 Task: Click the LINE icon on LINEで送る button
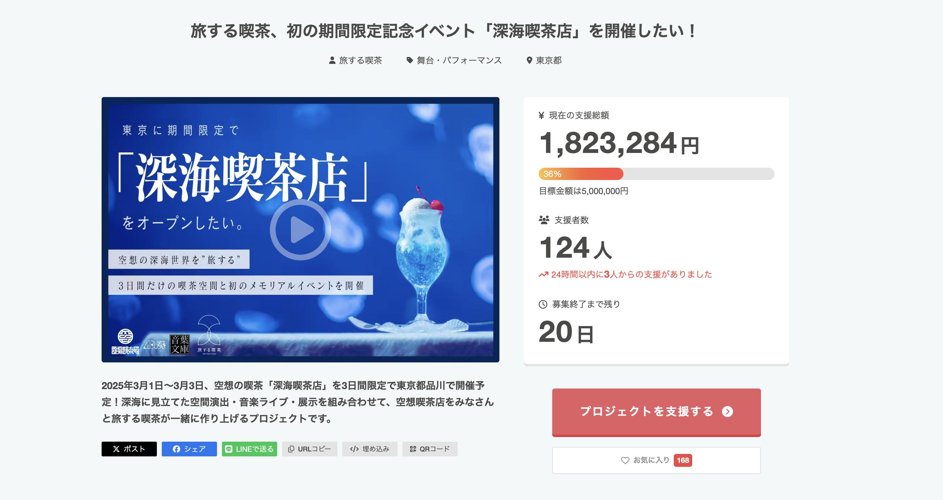click(x=228, y=449)
